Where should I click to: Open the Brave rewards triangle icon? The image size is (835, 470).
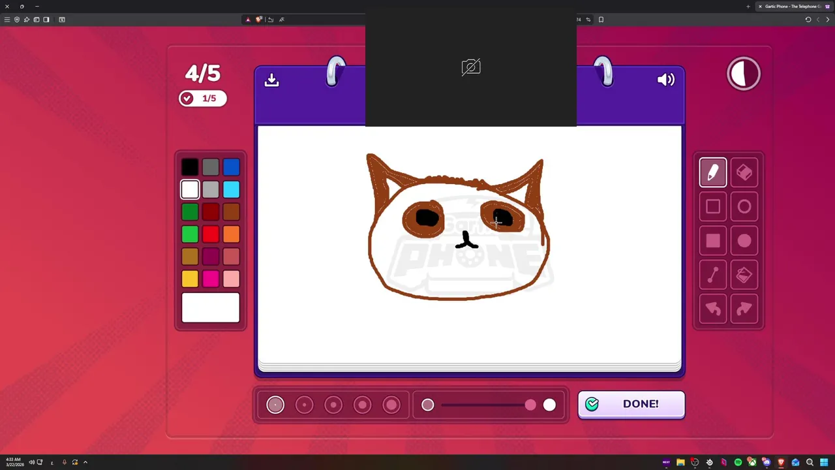point(248,20)
